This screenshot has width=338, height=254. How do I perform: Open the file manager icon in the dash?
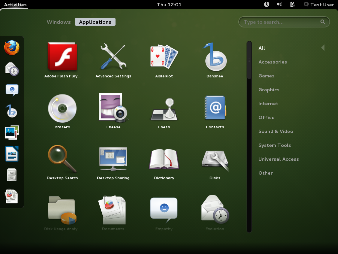[12, 175]
